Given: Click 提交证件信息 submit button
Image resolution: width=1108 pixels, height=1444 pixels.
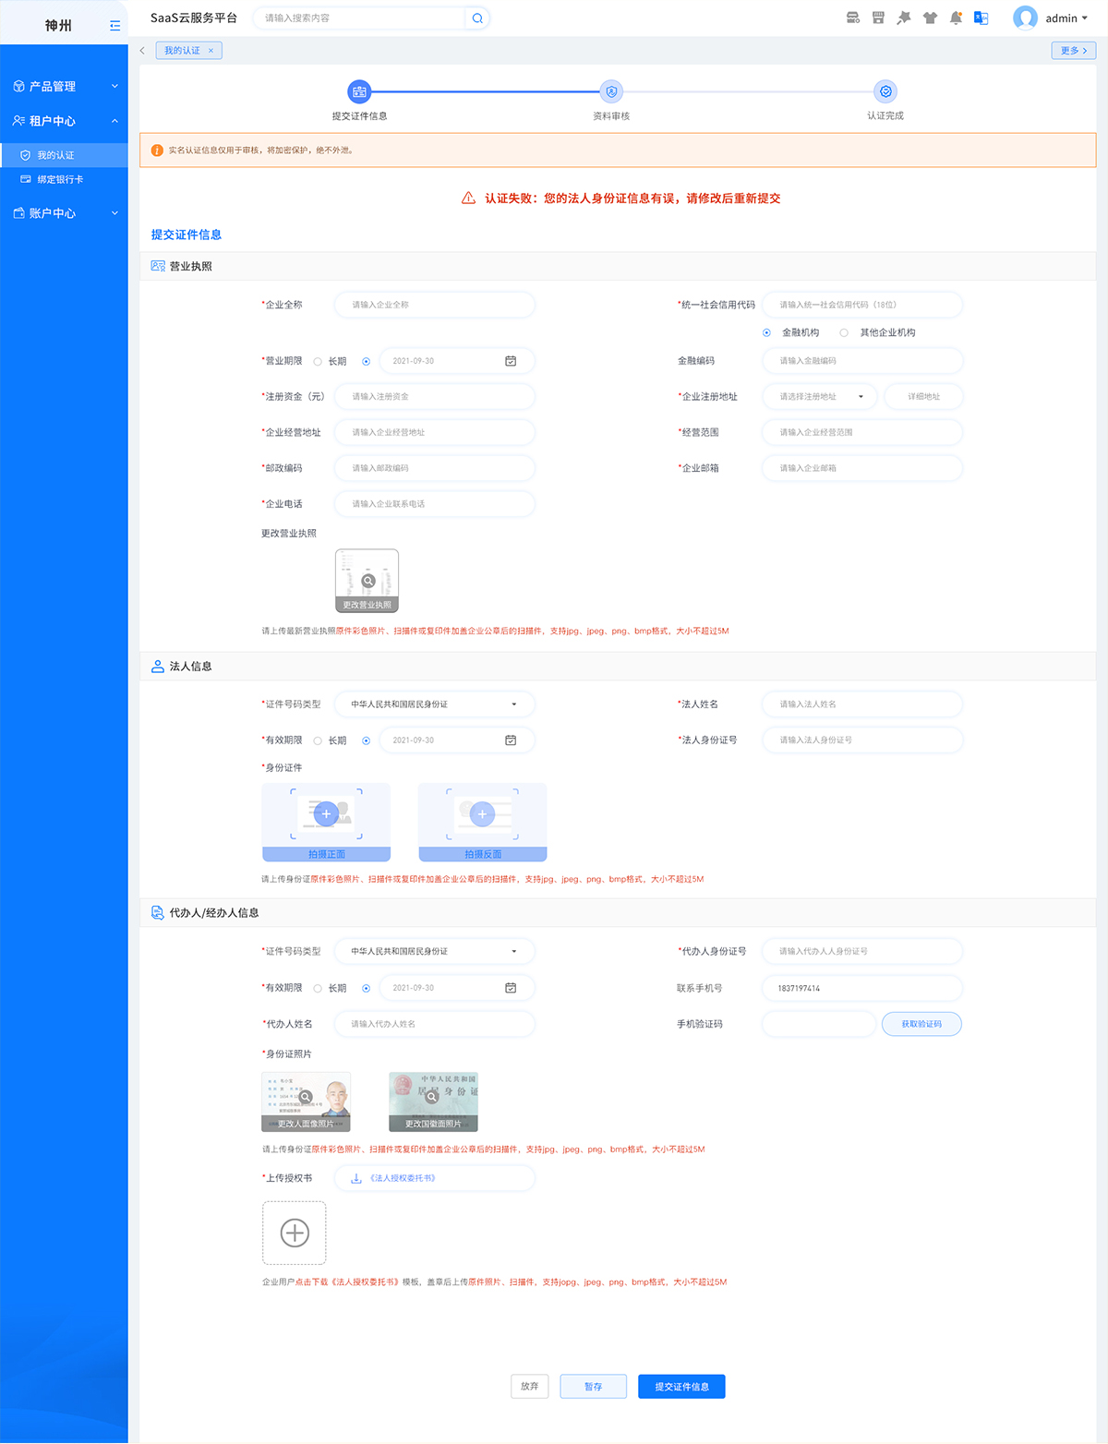Looking at the screenshot, I should coord(681,1387).
